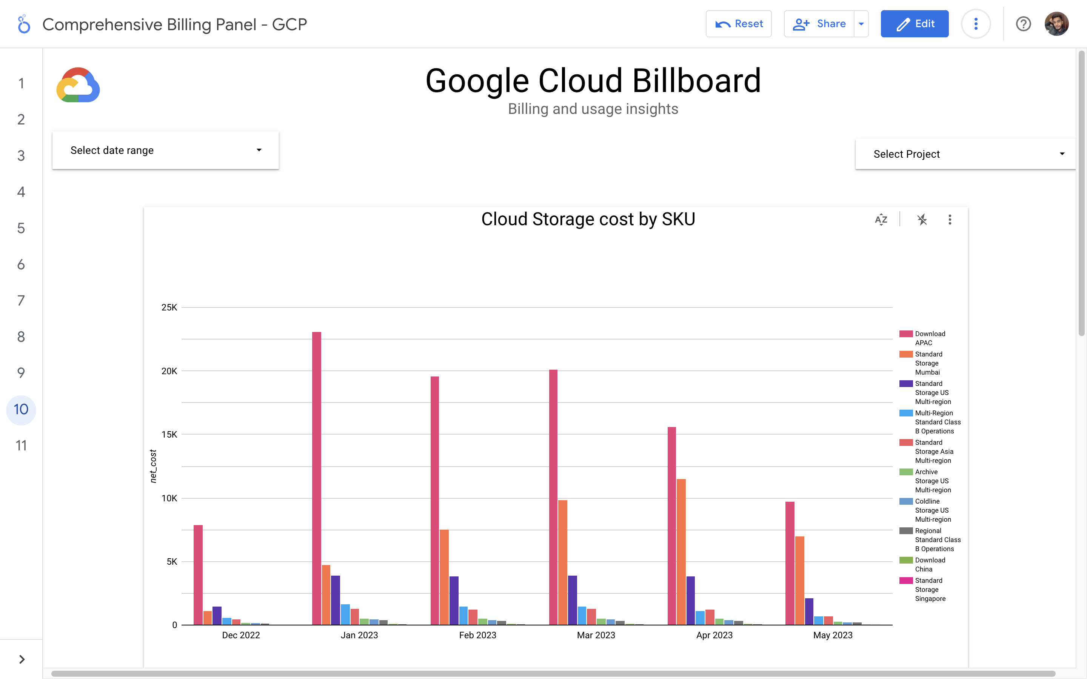
Task: Open the chart sort A-Z icon
Action: point(881,220)
